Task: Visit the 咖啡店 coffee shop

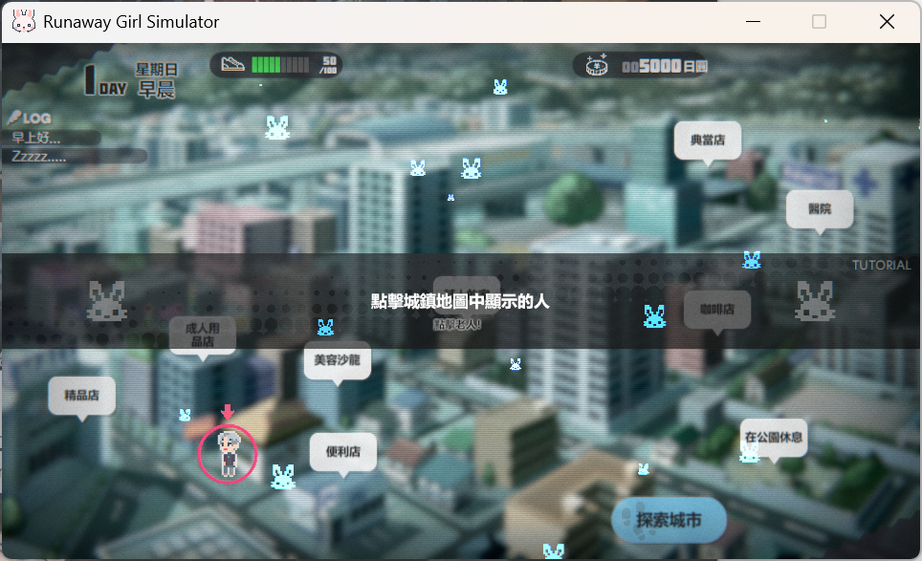Action: click(x=716, y=310)
